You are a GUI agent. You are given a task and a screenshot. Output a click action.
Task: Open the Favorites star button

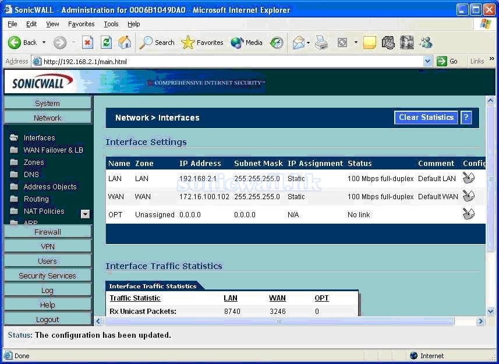pos(202,43)
